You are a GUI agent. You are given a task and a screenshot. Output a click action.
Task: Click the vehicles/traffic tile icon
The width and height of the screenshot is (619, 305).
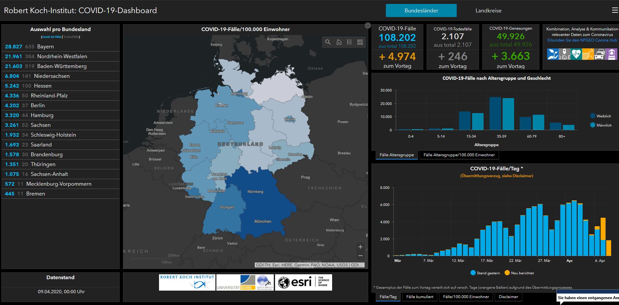pyautogui.click(x=599, y=54)
